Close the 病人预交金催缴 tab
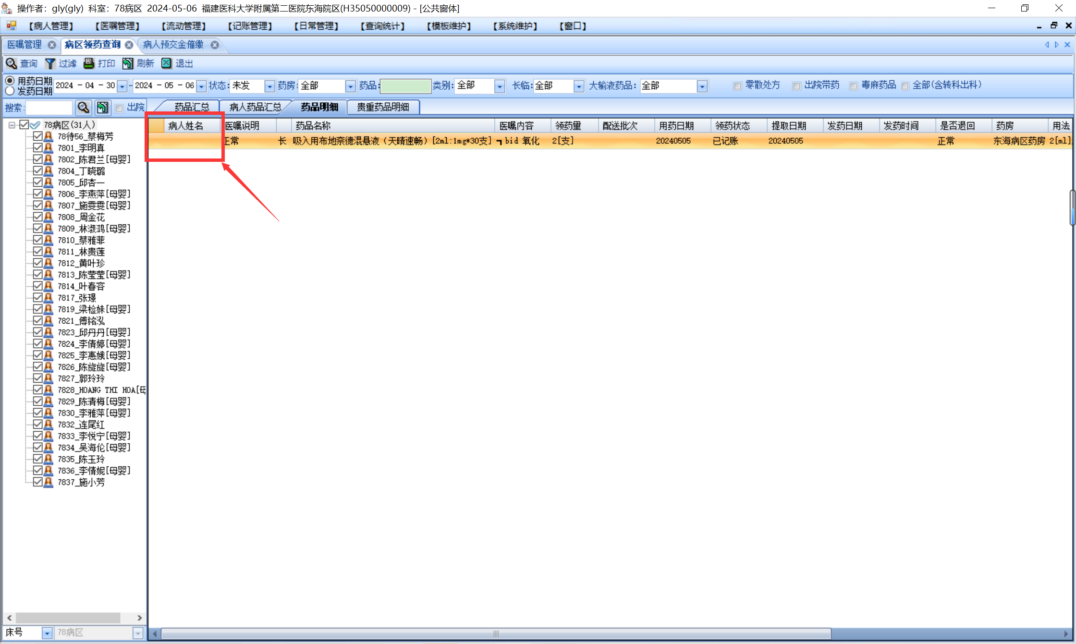1076x644 pixels. point(215,45)
